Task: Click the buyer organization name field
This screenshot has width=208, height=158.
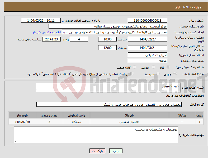Action: 108,26
